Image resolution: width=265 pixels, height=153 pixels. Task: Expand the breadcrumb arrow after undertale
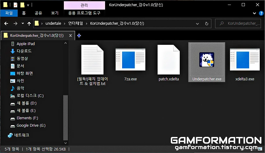point(64,23)
